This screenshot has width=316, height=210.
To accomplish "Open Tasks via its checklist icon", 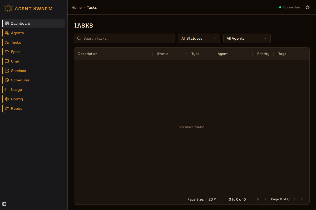I will [7, 42].
